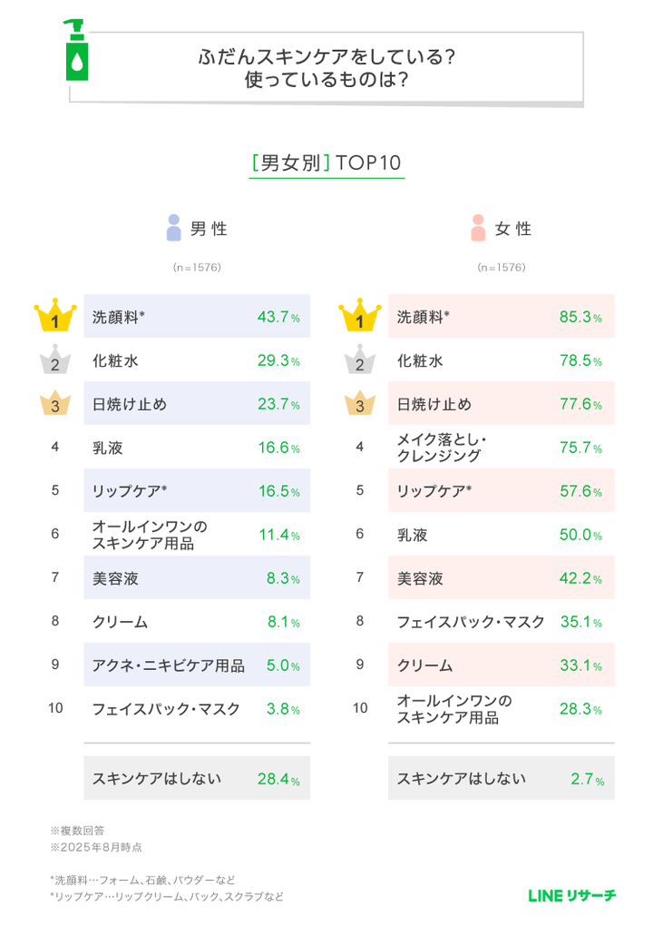Click the [男女別] TOP10 heading
This screenshot has width=653, height=926.
click(326, 163)
